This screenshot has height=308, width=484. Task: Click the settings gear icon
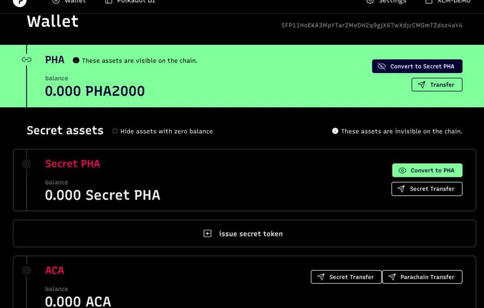pos(370,2)
